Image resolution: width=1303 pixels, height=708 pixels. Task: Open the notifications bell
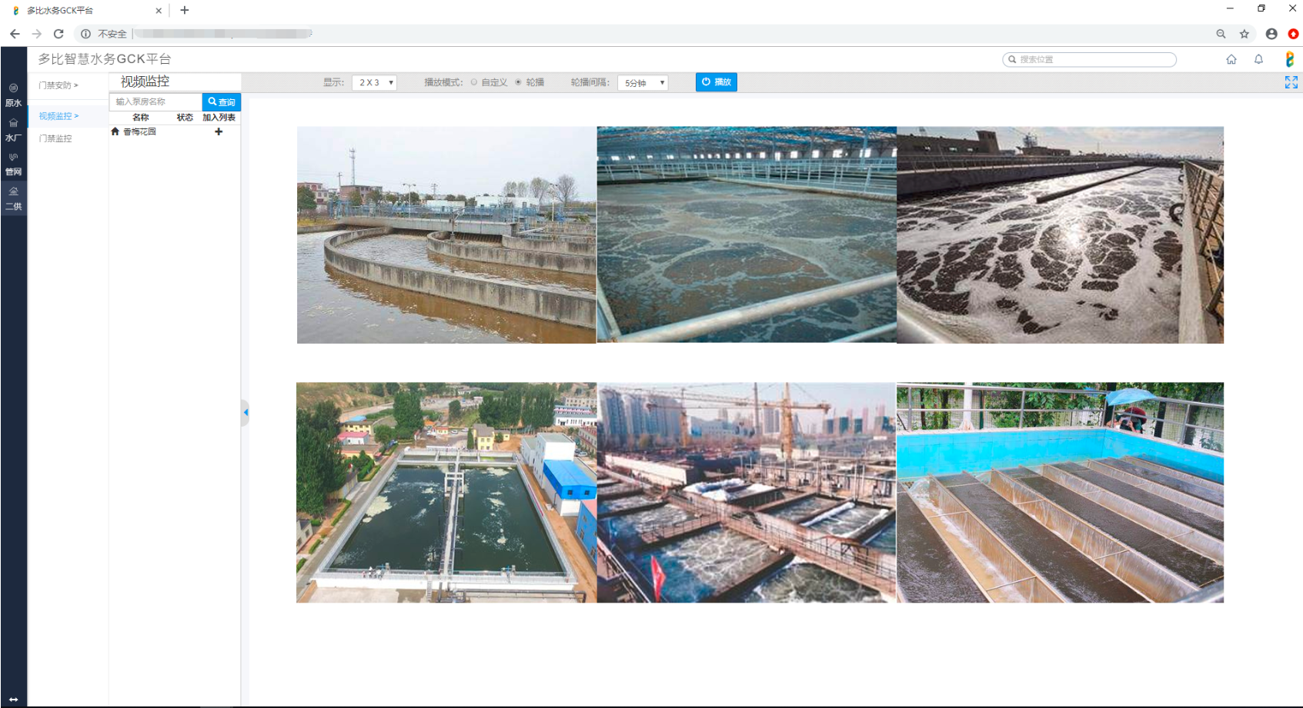[x=1258, y=59]
